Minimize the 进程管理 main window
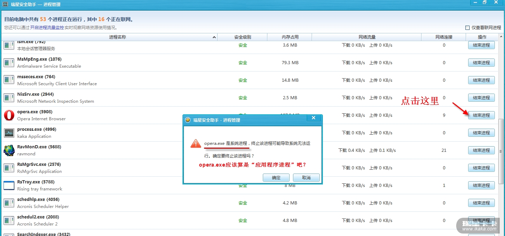This screenshot has height=236, width=505. point(475,2)
